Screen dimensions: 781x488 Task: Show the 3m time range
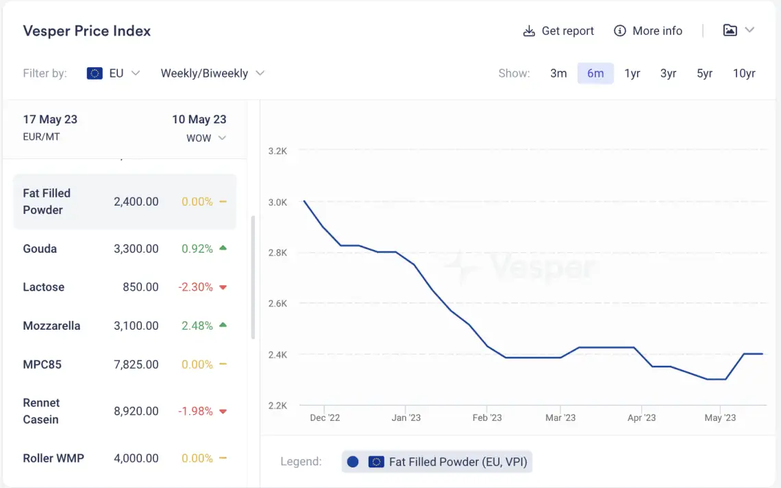coord(558,73)
